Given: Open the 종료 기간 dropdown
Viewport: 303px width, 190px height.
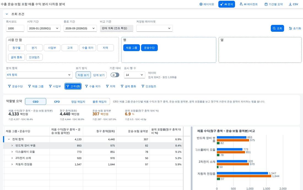Looking at the screenshot, I should click(x=80, y=28).
